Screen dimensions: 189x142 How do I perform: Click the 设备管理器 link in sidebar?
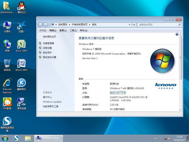pos(48,43)
